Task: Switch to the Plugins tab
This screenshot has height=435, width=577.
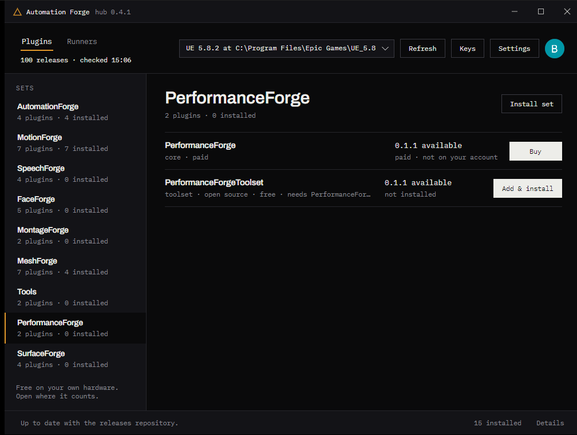Action: point(37,42)
